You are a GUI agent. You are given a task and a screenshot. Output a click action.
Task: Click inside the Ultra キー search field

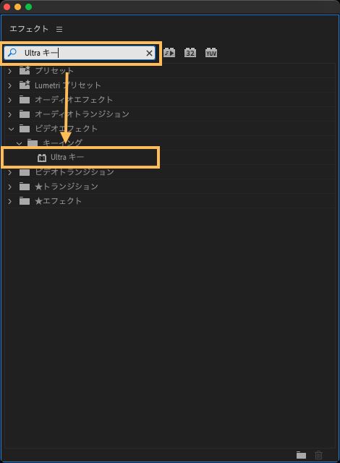pos(80,53)
